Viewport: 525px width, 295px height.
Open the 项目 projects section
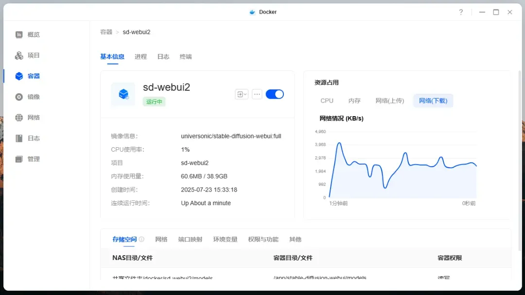[27, 55]
